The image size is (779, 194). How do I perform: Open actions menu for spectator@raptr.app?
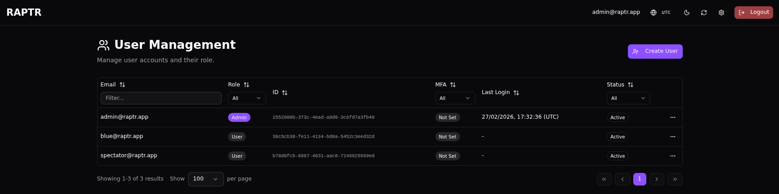click(x=673, y=156)
